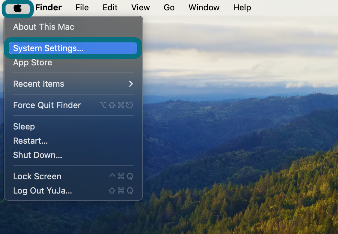Open the Finder menu in menu bar
Viewport: 338px width, 234px height.
point(48,7)
